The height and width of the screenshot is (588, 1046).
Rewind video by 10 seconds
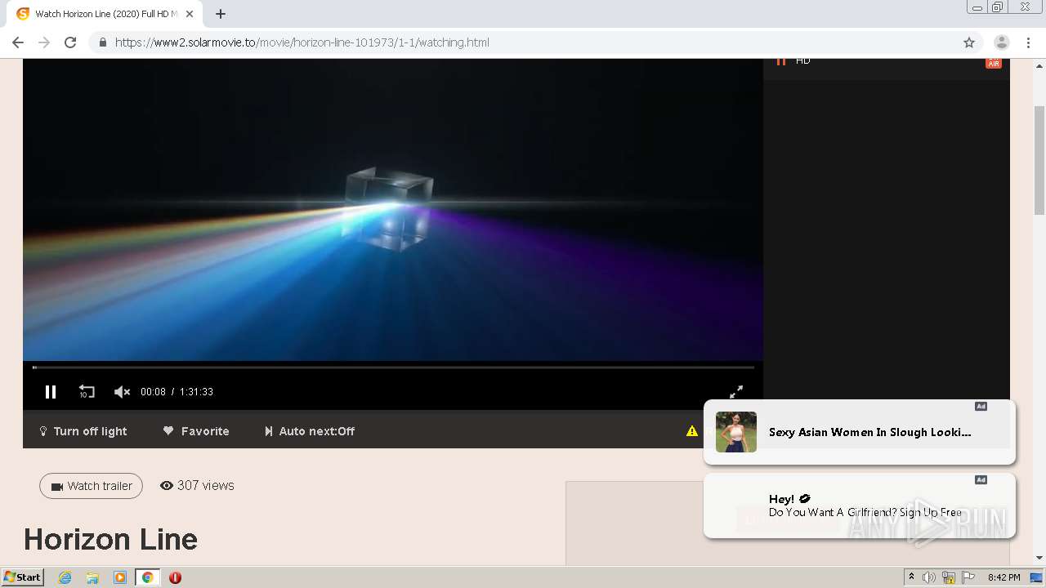click(87, 392)
